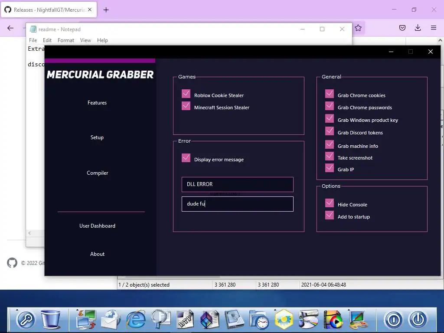
Task: Launch Internet Explorer from the dock
Action: tap(136, 320)
